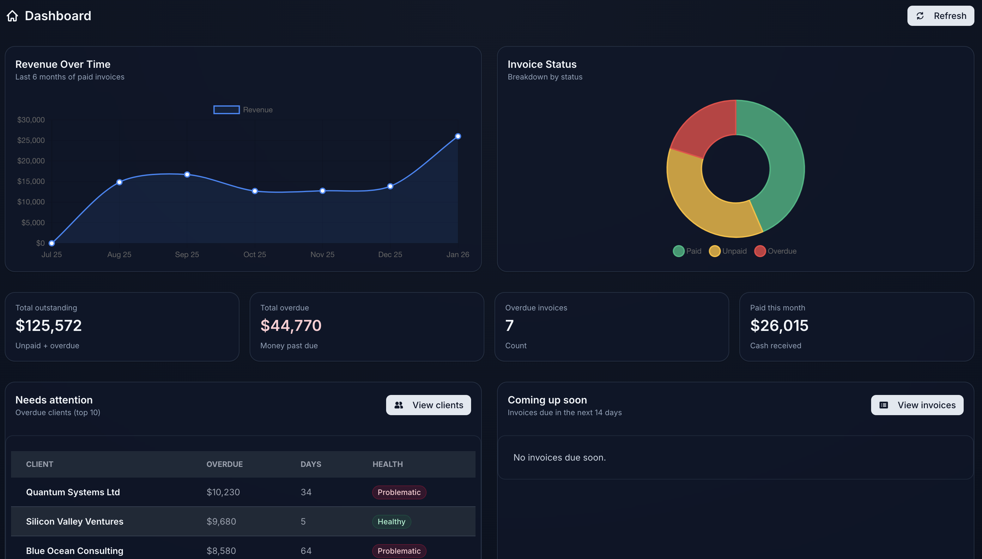
Task: Click the home icon beside Dashboard title
Action: coord(12,16)
